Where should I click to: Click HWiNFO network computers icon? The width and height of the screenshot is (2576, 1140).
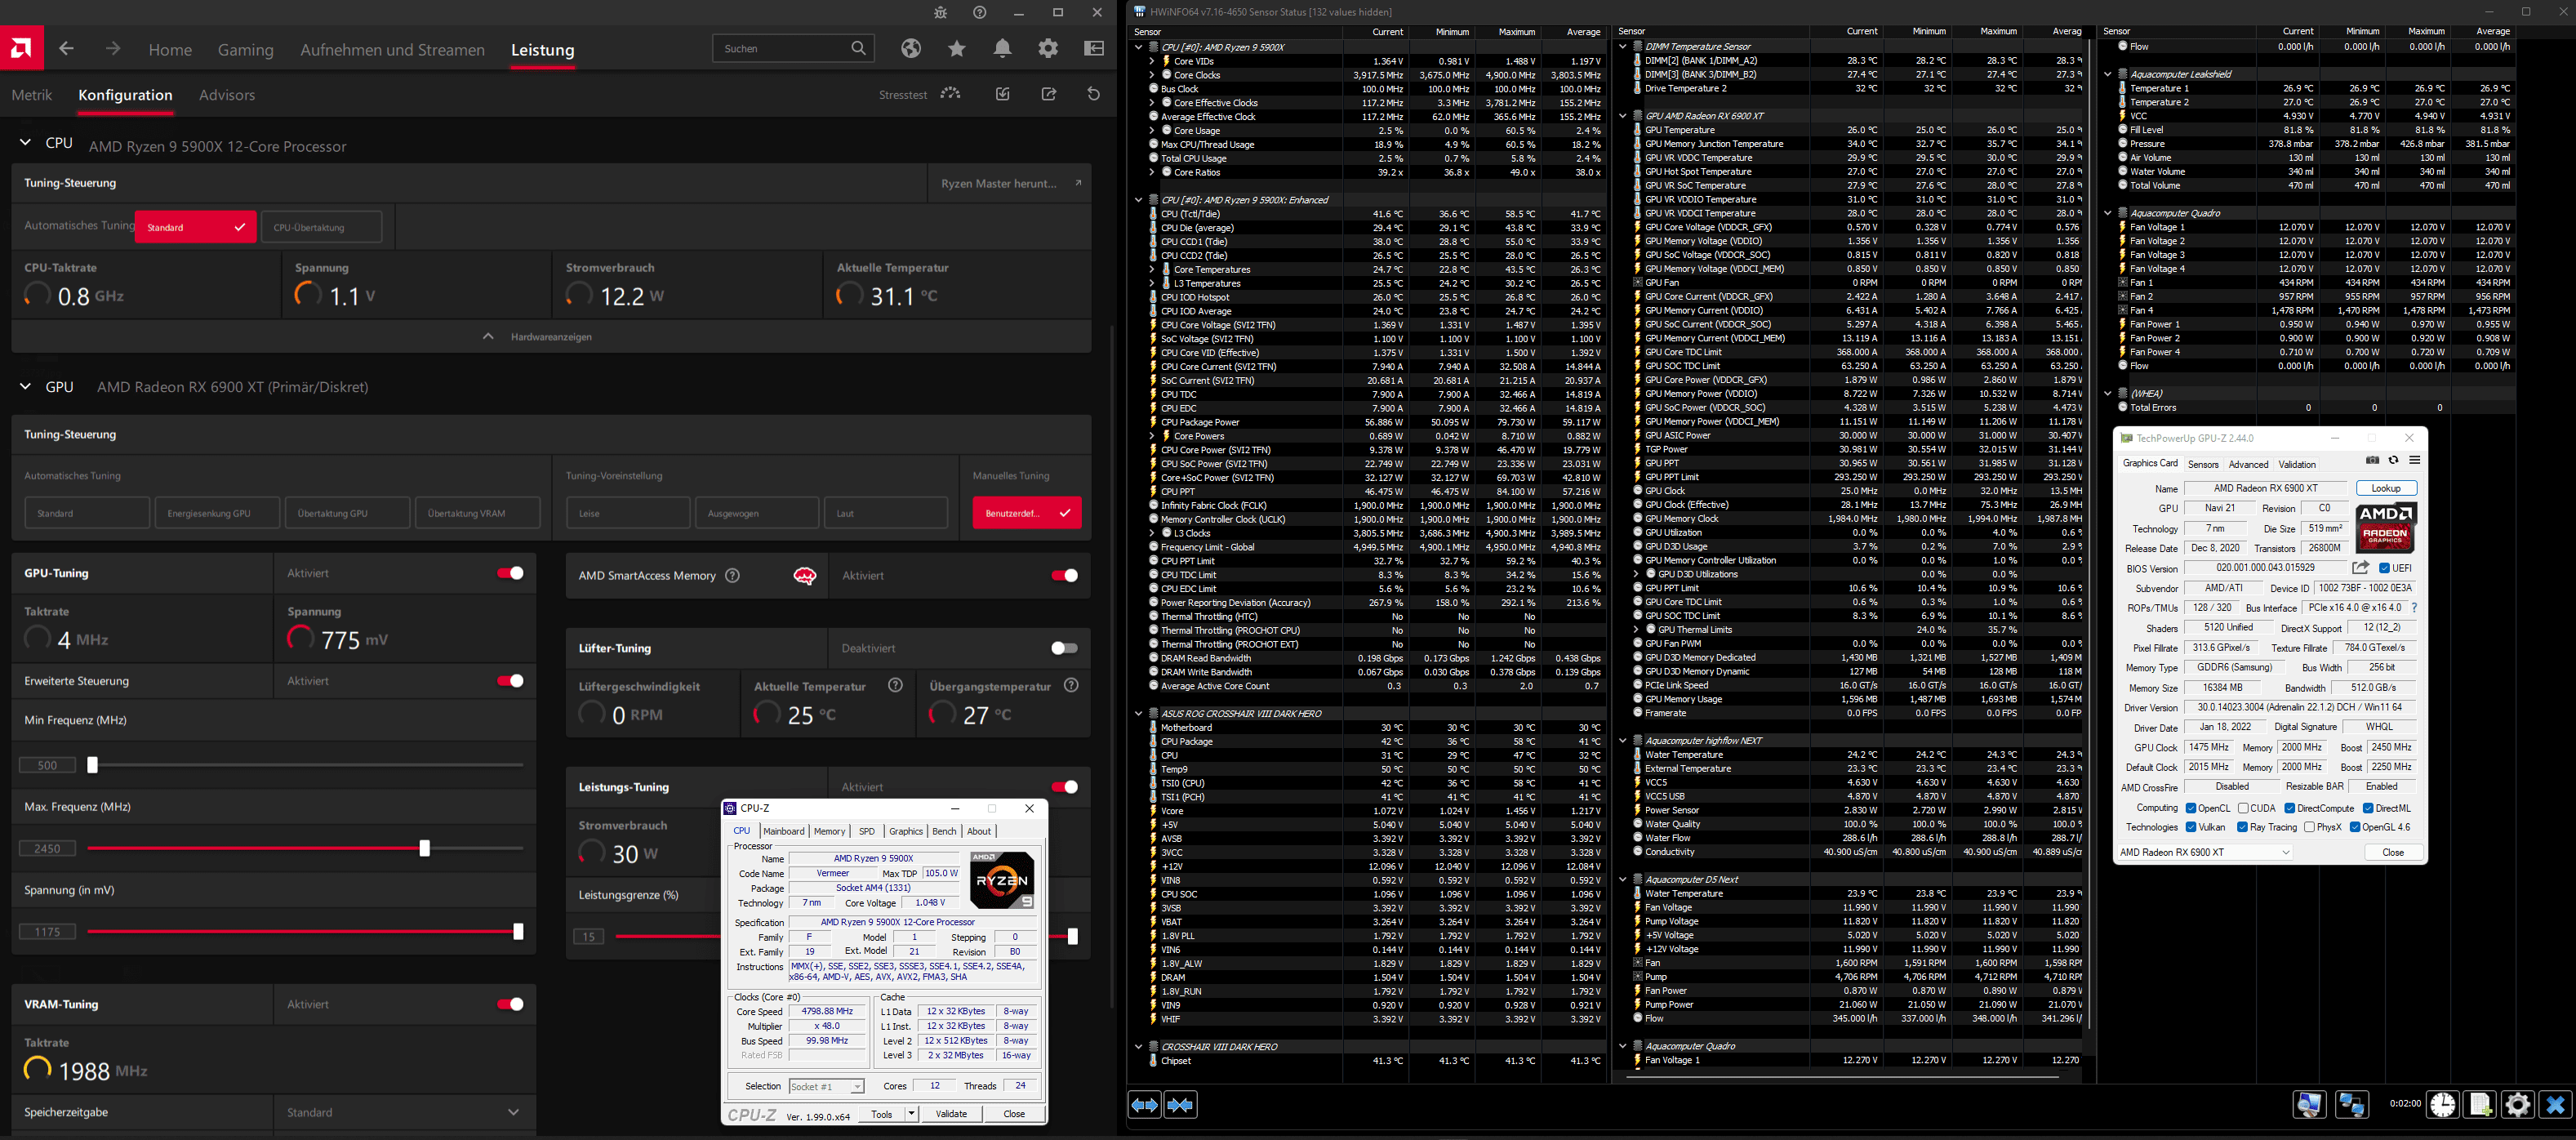pos(2351,1104)
